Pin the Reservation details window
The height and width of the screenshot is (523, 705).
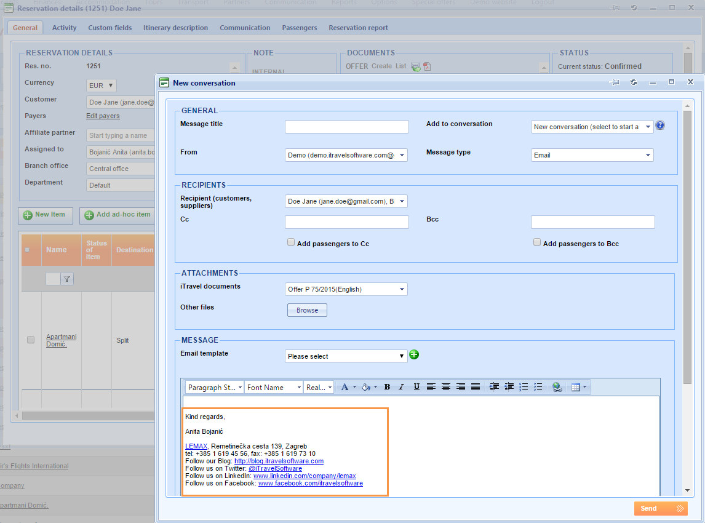click(x=616, y=7)
